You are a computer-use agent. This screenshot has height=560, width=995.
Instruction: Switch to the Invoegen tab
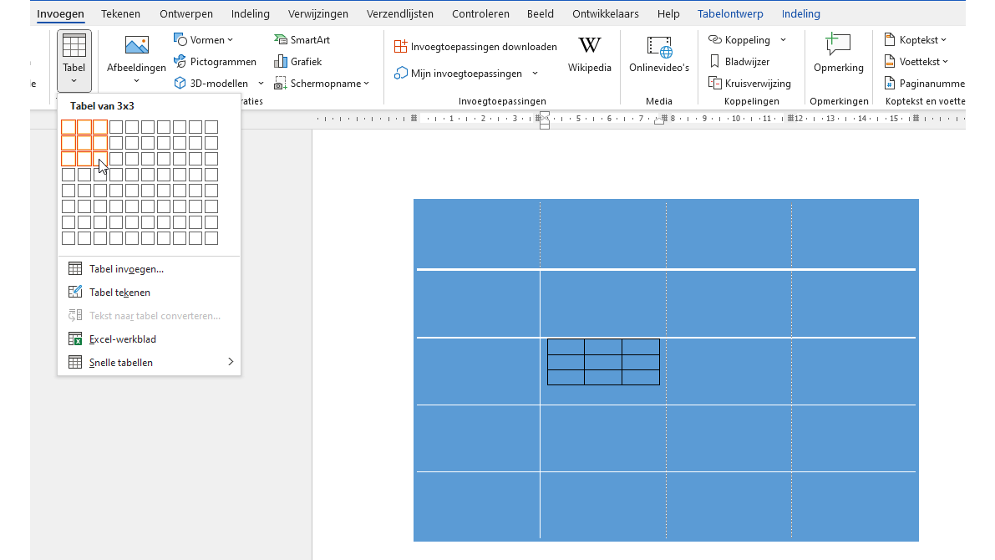coord(60,13)
